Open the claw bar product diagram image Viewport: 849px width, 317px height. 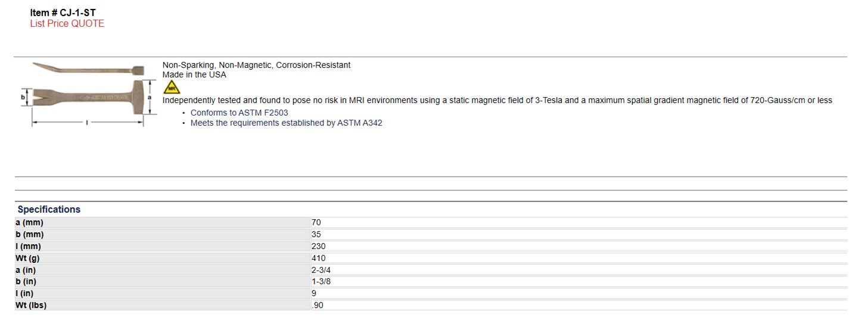88,93
